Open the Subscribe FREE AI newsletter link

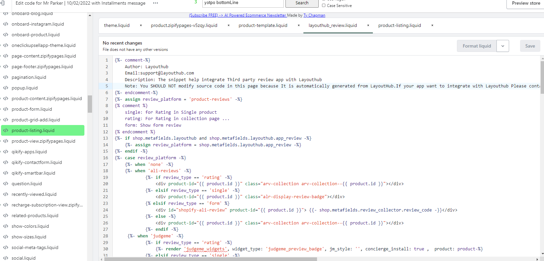238,15
